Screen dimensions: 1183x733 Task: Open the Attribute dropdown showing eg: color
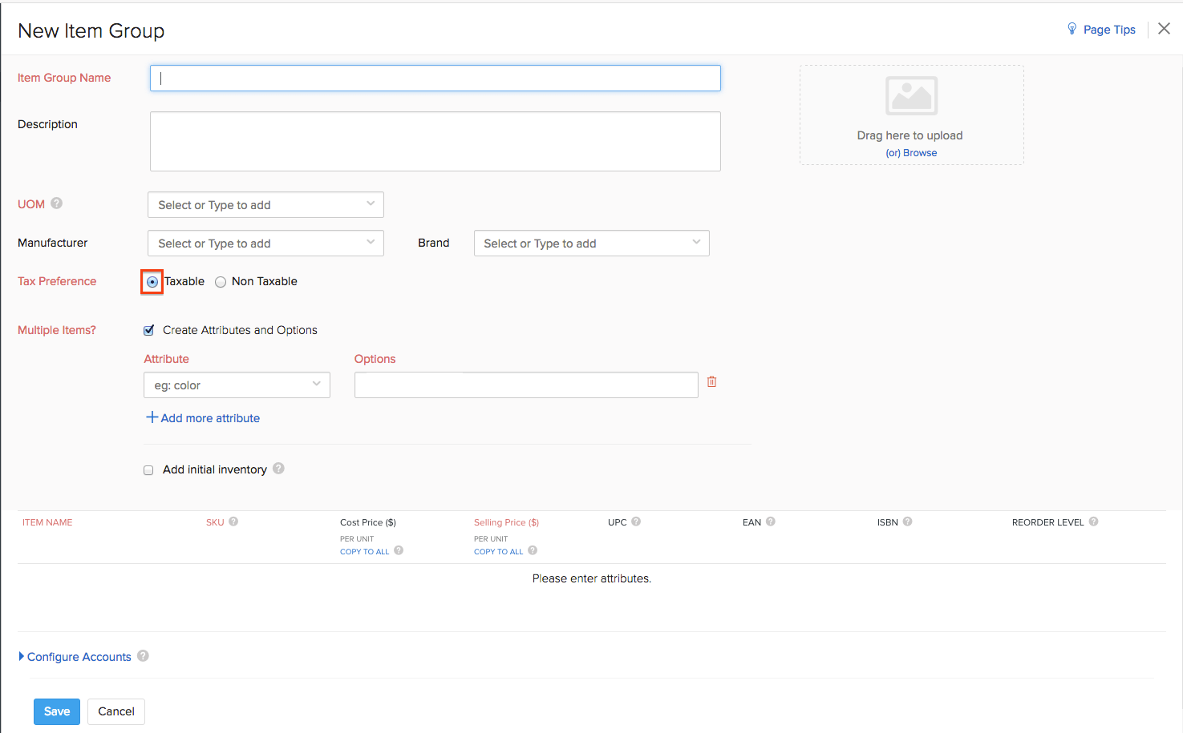click(x=237, y=385)
